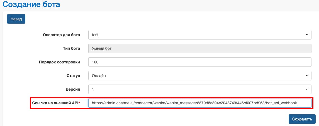Click the caret arrow in the Статус select
The width and height of the screenshot is (319, 126).
pos(306,76)
